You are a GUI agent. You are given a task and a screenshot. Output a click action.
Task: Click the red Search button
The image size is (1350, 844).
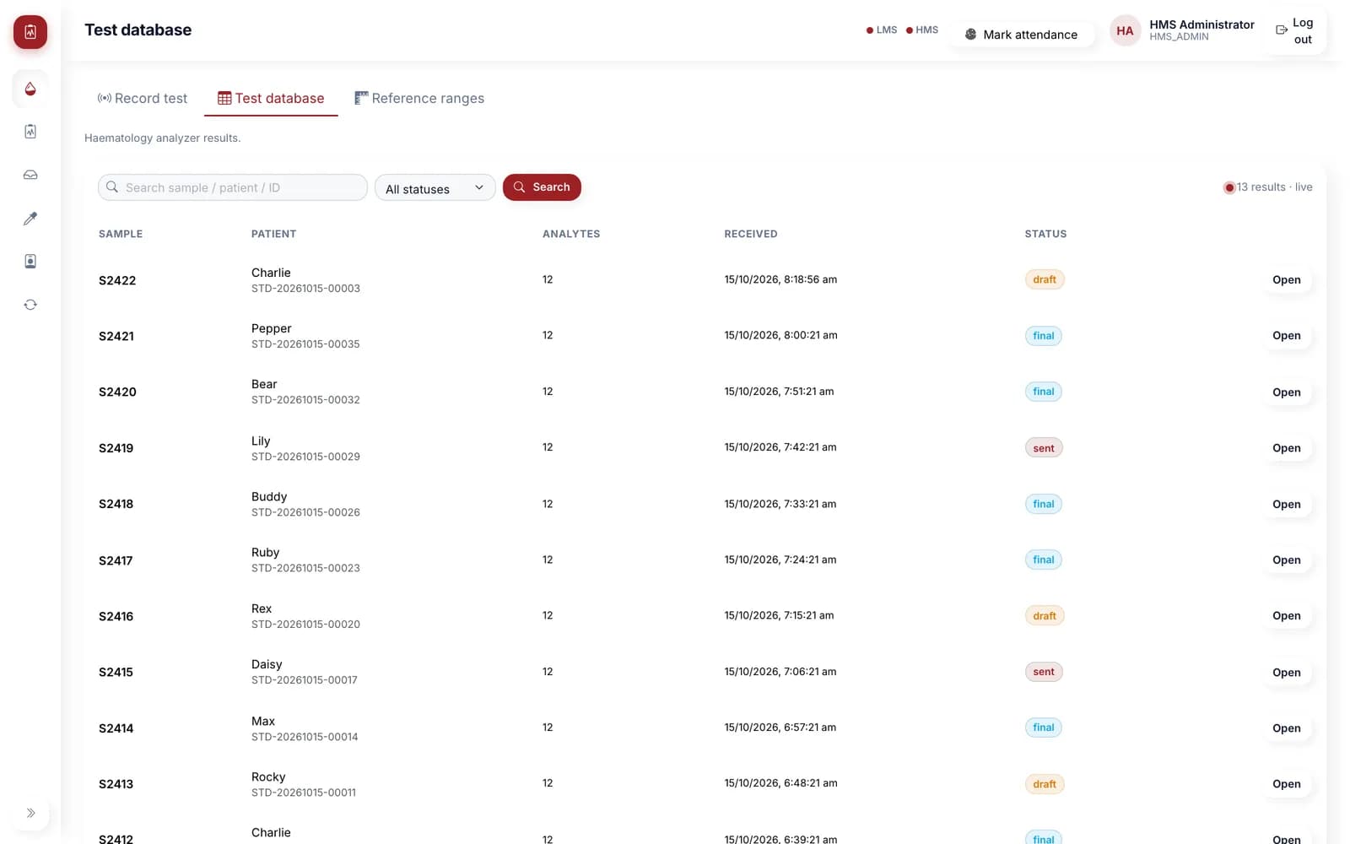[542, 187]
